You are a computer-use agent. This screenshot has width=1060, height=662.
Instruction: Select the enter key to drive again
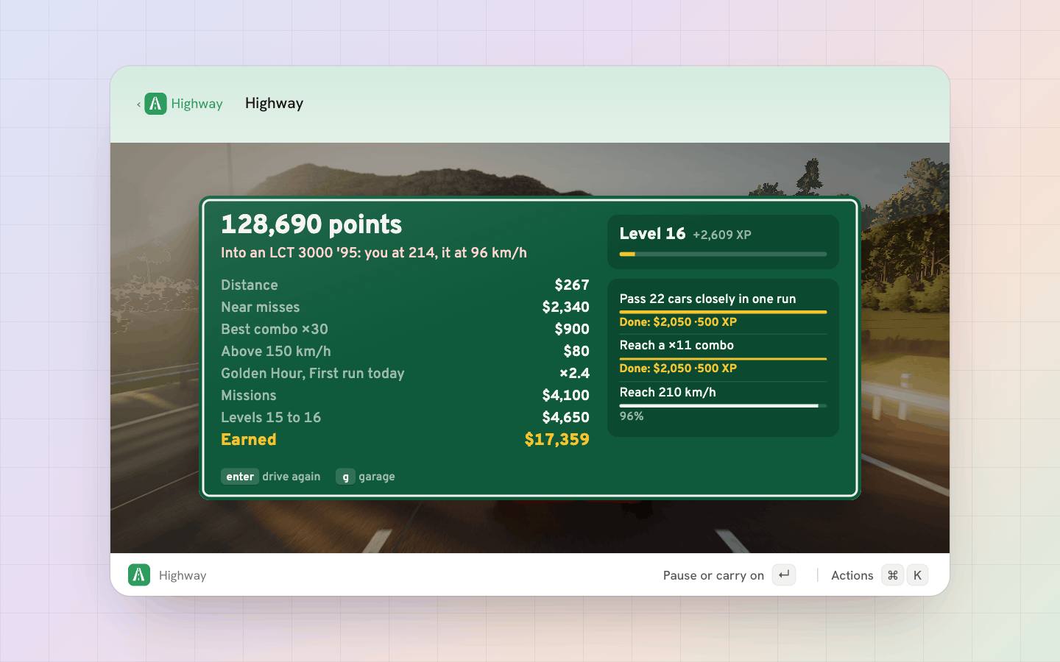pos(240,477)
